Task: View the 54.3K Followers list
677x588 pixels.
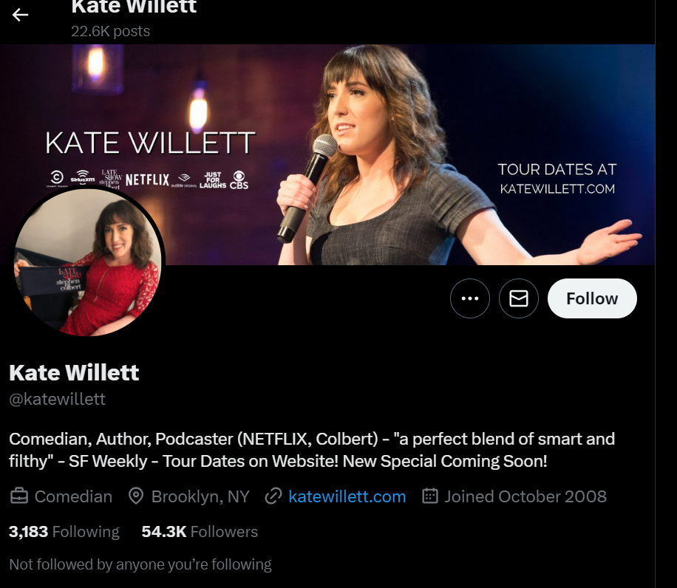Action: coord(200,531)
